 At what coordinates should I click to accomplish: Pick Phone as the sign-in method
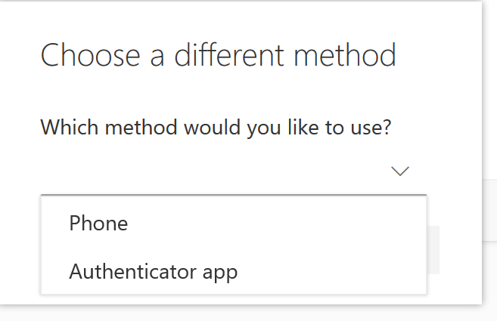pos(234,223)
